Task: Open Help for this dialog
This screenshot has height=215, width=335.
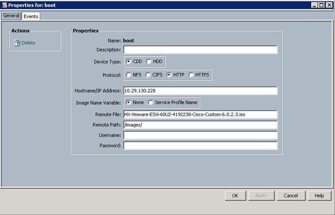Action: point(319,196)
